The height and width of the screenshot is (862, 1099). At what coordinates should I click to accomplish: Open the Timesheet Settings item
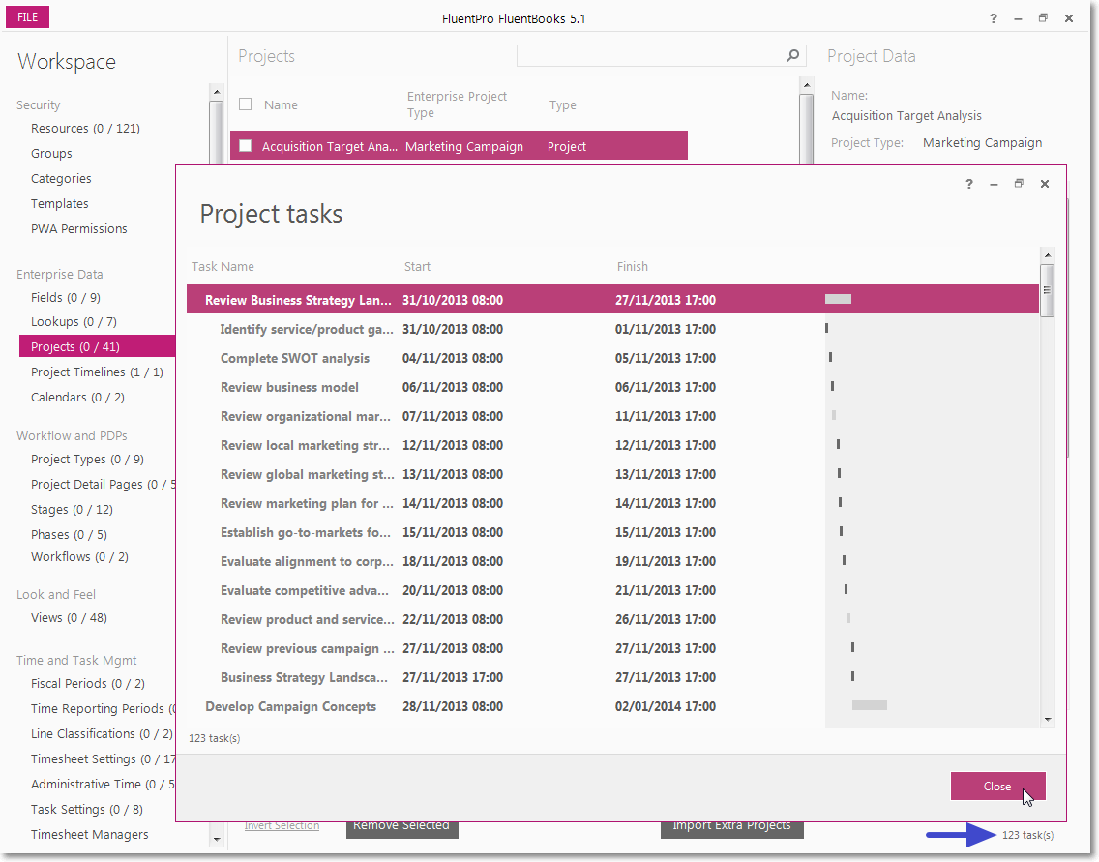point(103,759)
